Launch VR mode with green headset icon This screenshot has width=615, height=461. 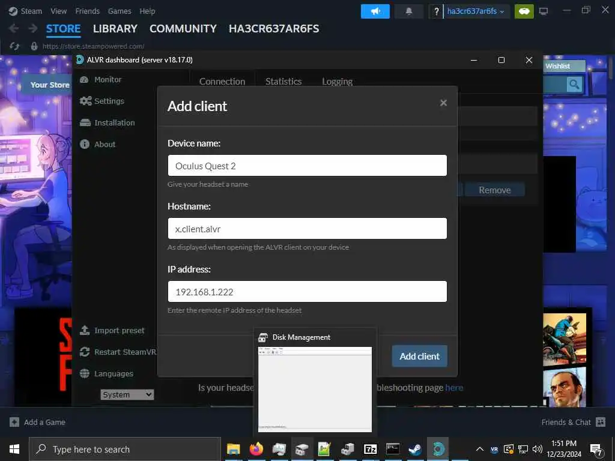(524, 11)
